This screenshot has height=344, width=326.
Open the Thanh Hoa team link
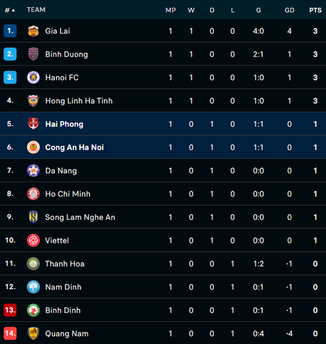pyautogui.click(x=64, y=264)
